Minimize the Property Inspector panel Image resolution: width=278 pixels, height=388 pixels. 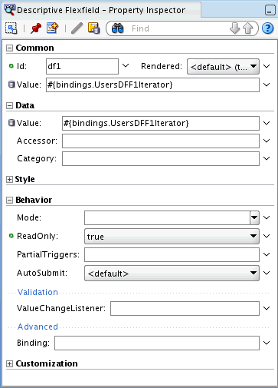click(270, 11)
